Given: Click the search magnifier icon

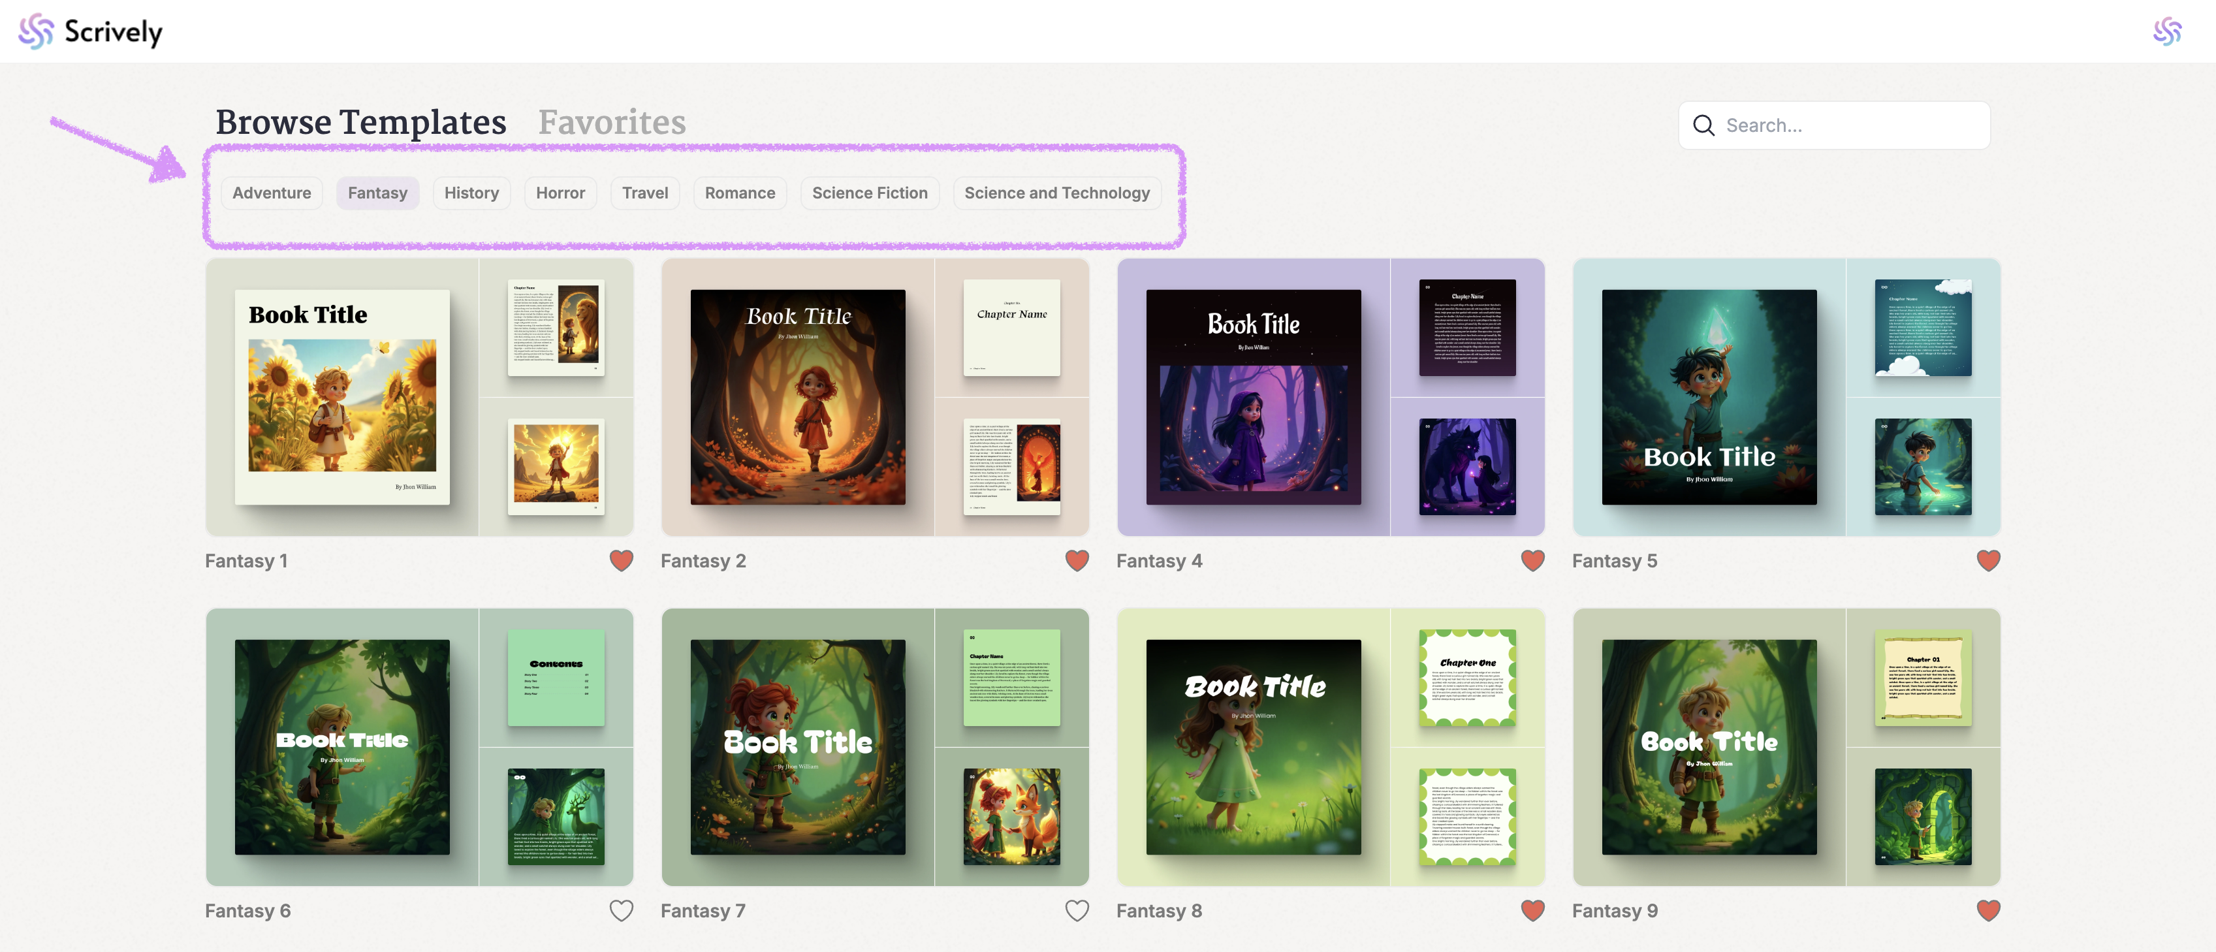Looking at the screenshot, I should point(1702,125).
